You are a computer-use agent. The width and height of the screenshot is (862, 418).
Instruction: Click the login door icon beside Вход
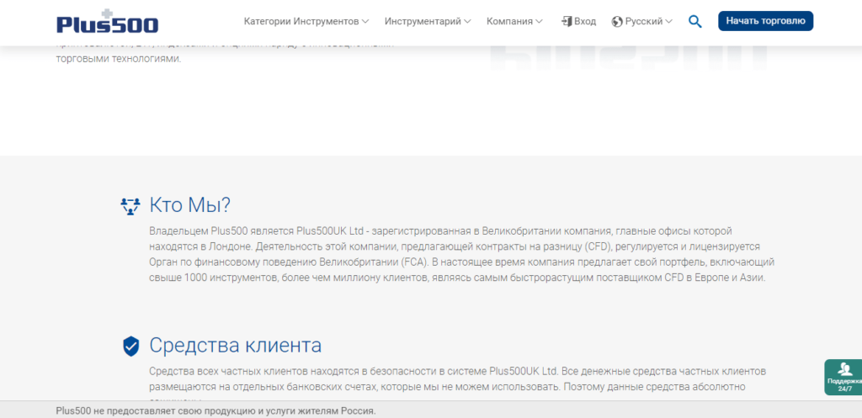coord(567,21)
